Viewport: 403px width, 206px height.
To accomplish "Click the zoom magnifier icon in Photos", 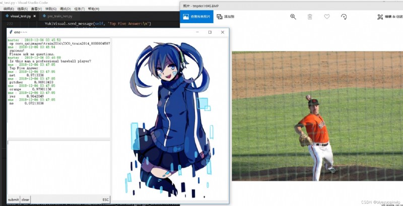I will [x=293, y=17].
